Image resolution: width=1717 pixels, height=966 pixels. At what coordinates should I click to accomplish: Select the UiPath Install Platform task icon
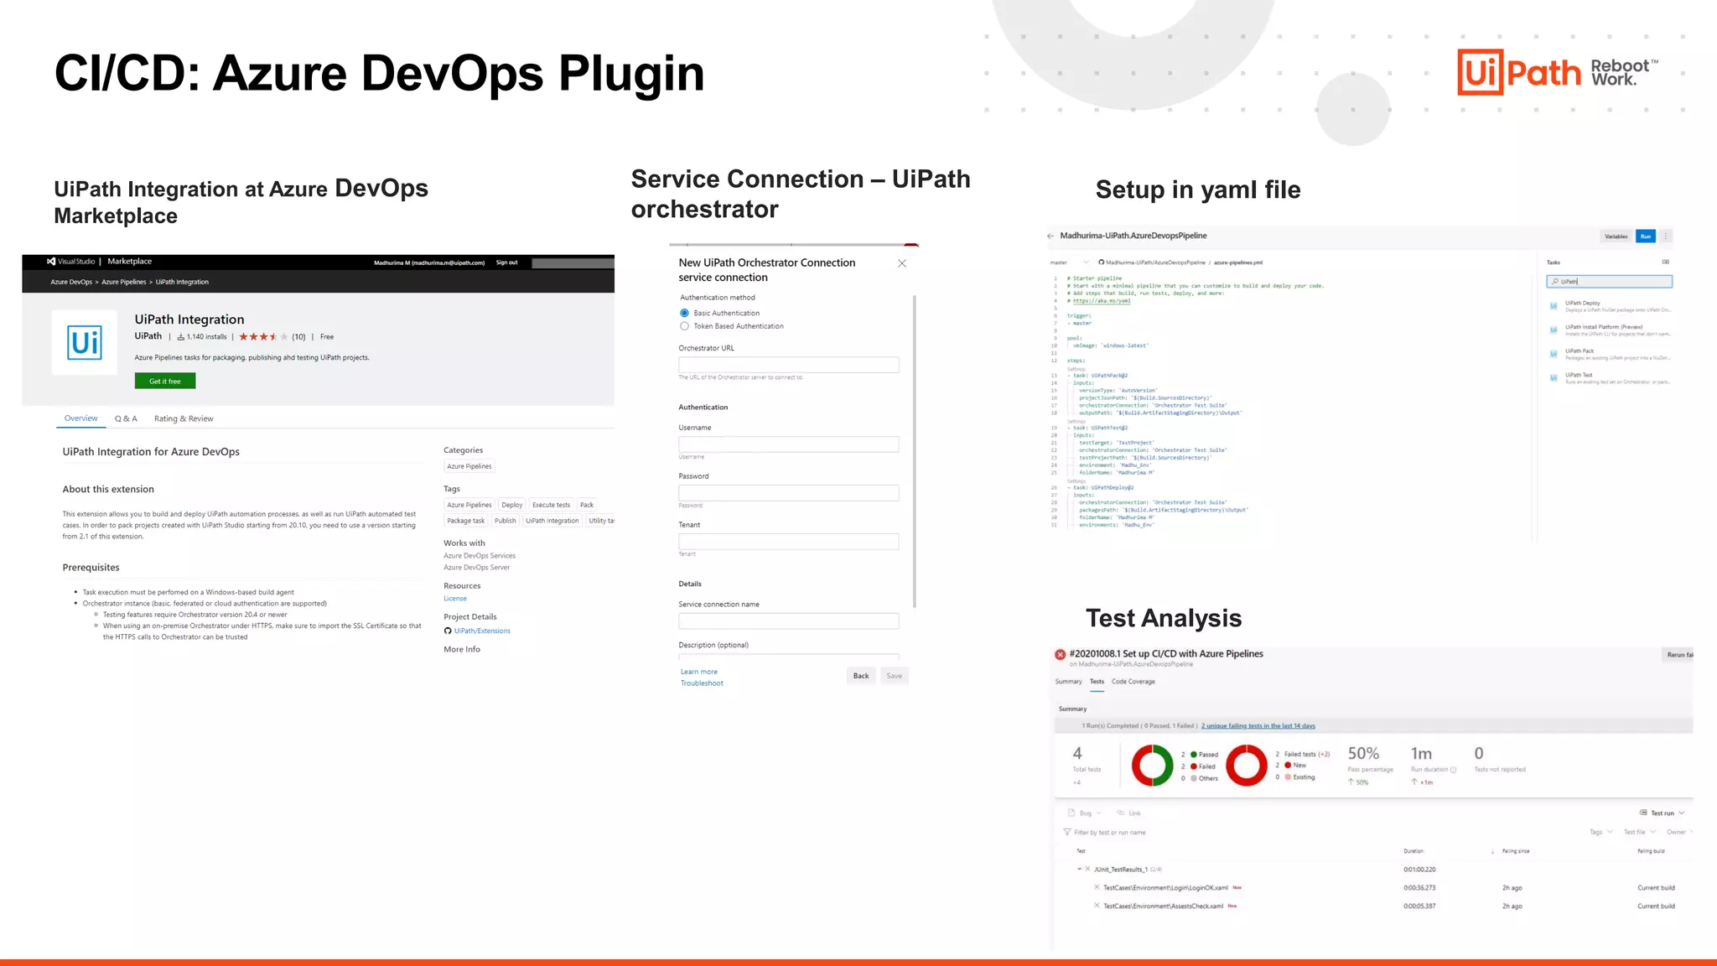point(1554,330)
